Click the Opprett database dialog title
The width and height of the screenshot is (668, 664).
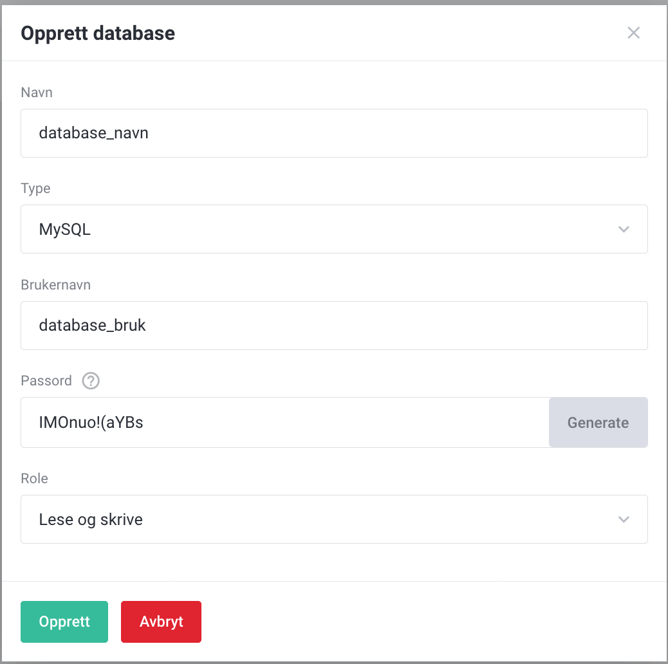click(98, 33)
